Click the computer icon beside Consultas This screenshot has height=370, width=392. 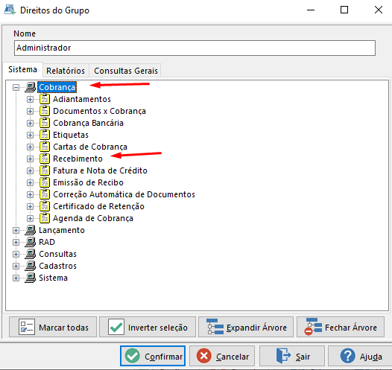[31, 254]
